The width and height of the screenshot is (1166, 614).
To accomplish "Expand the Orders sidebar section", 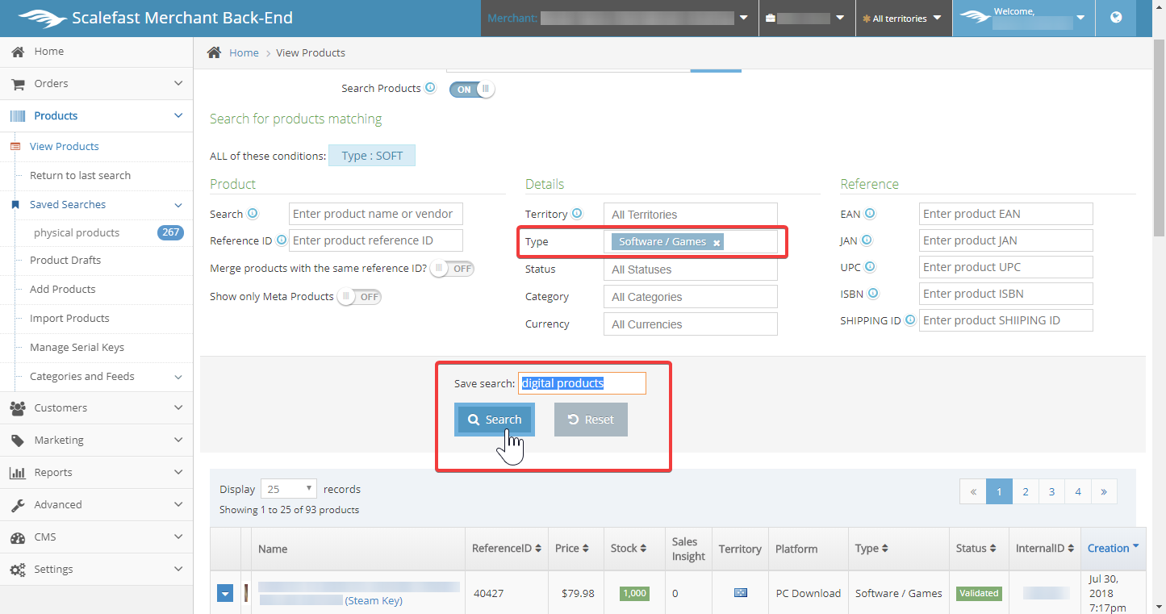I will coord(97,84).
